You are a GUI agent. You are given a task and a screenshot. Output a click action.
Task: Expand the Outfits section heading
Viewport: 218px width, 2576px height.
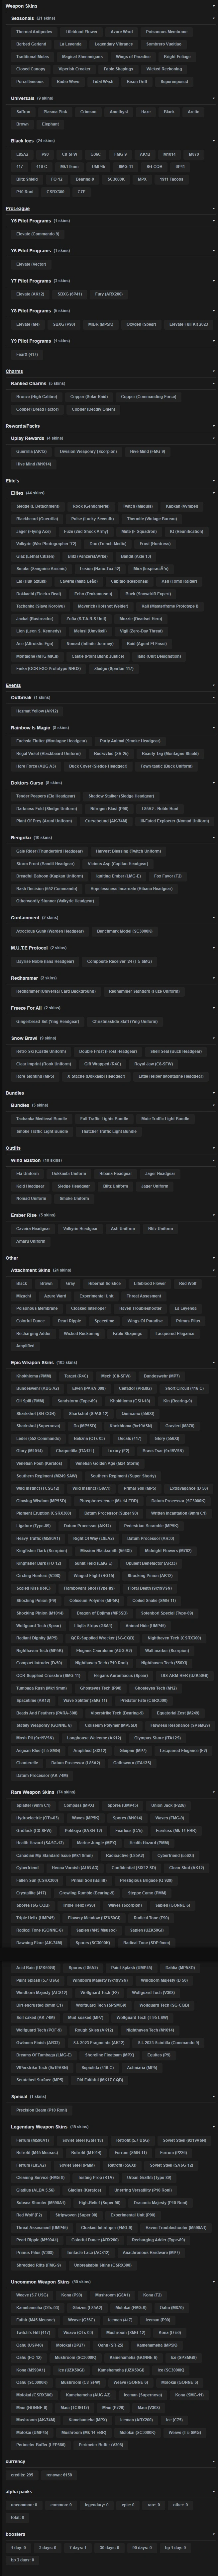13,1148
